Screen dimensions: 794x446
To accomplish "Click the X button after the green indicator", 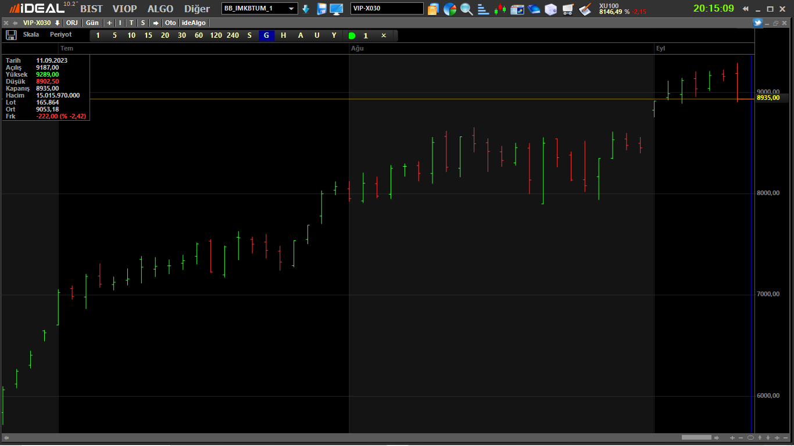I will coord(384,35).
